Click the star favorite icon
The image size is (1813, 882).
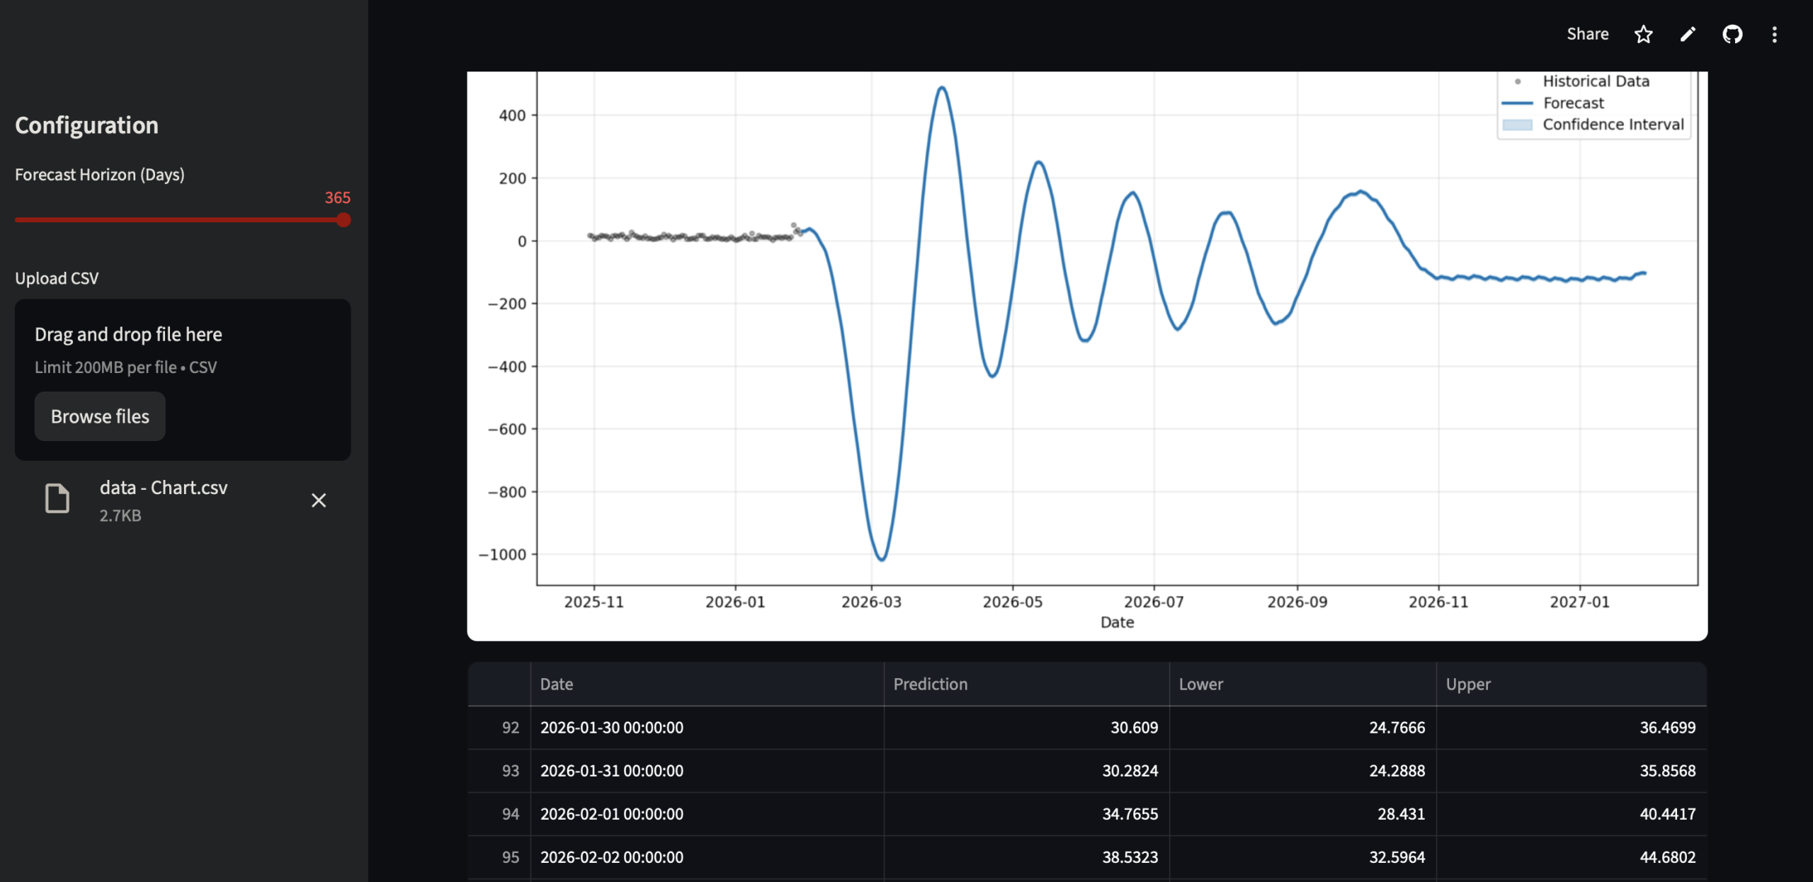point(1643,34)
